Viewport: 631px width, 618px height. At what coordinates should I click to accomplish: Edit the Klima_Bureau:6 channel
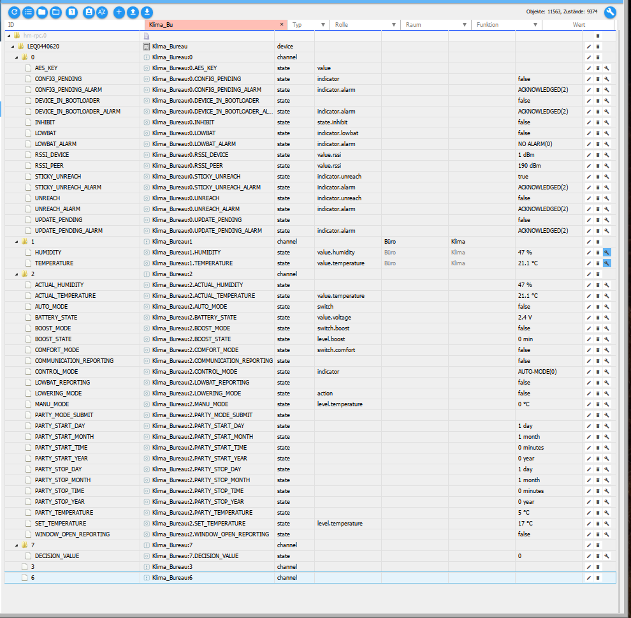589,578
